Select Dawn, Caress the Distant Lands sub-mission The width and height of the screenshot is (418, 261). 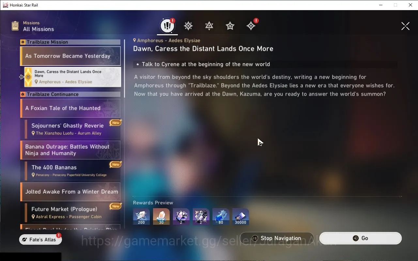coord(73,77)
